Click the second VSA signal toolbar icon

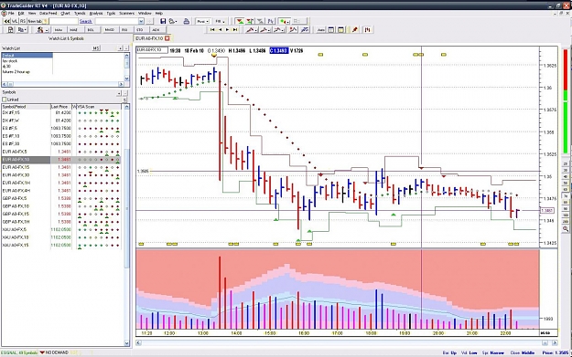pyautogui.click(x=250, y=21)
